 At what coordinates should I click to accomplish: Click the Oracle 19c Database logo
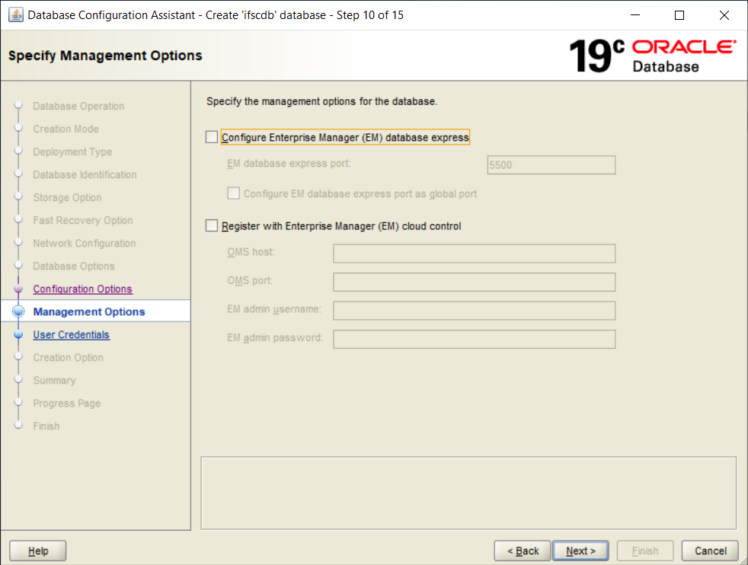click(653, 56)
